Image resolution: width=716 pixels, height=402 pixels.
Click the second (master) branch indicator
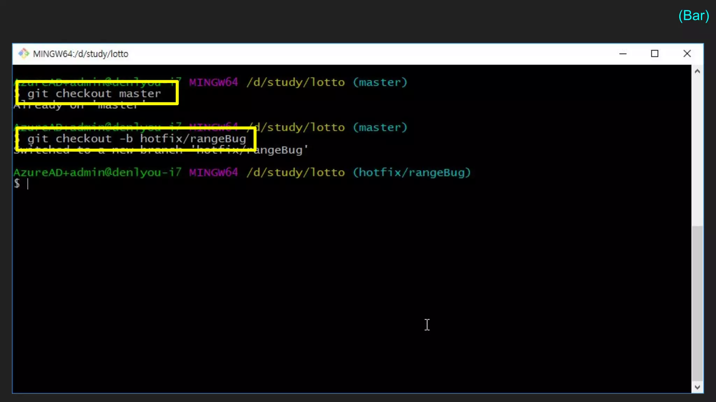380,127
